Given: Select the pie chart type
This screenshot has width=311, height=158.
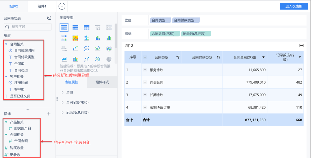Looking at the screenshot, I should click(x=109, y=59).
